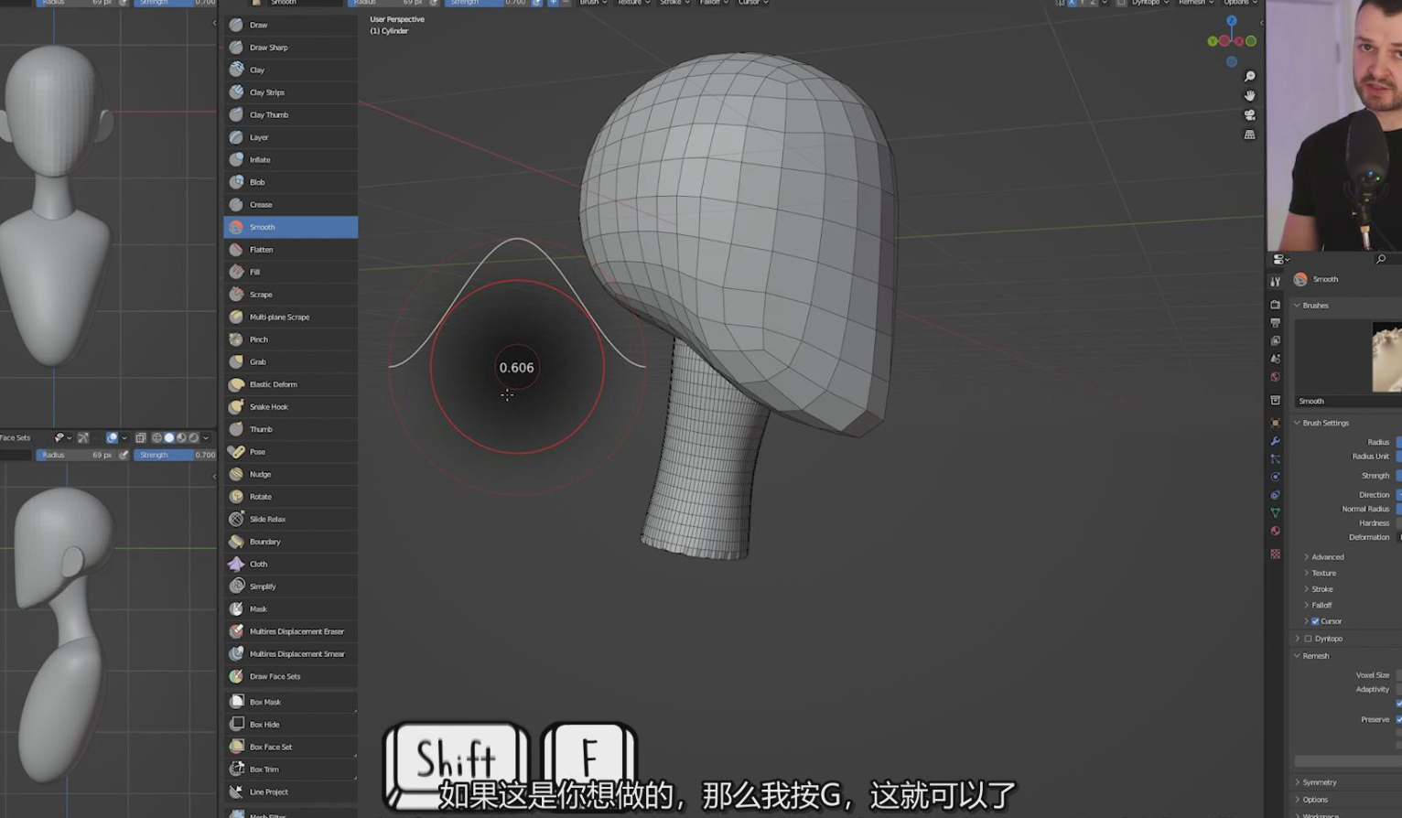Open the Options menu in header
This screenshot has width=1402, height=818.
pyautogui.click(x=1240, y=3)
